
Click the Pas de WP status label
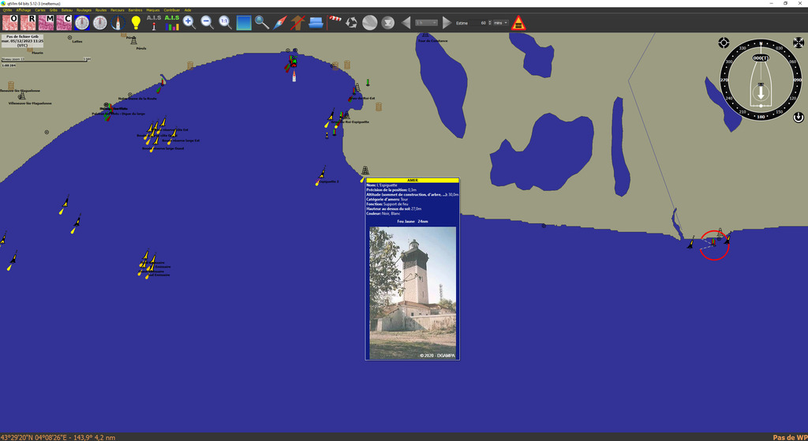[790, 437]
